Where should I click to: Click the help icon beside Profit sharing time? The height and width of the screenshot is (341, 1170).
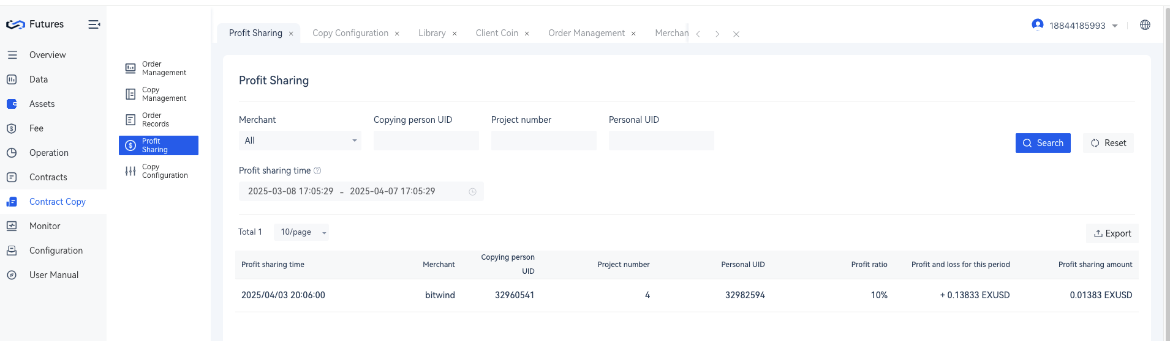coord(317,170)
